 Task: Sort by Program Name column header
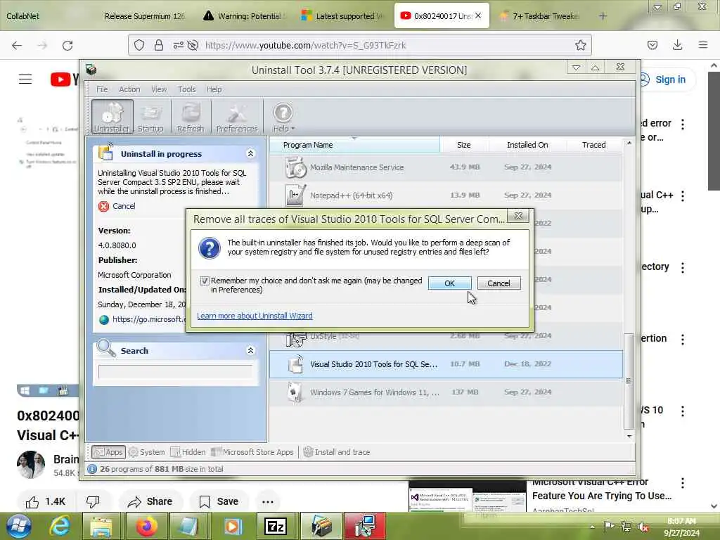pos(354,145)
